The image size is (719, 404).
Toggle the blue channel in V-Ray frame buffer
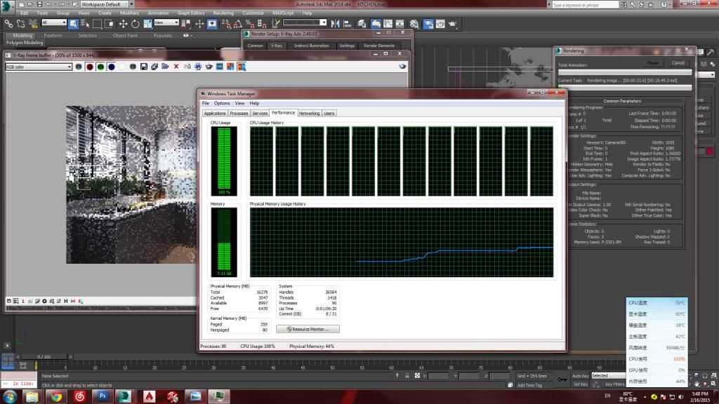click(x=112, y=67)
